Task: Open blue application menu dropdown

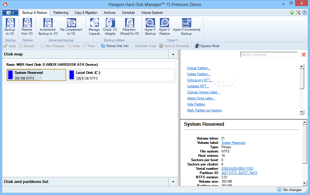Action: pyautogui.click(x=10, y=13)
